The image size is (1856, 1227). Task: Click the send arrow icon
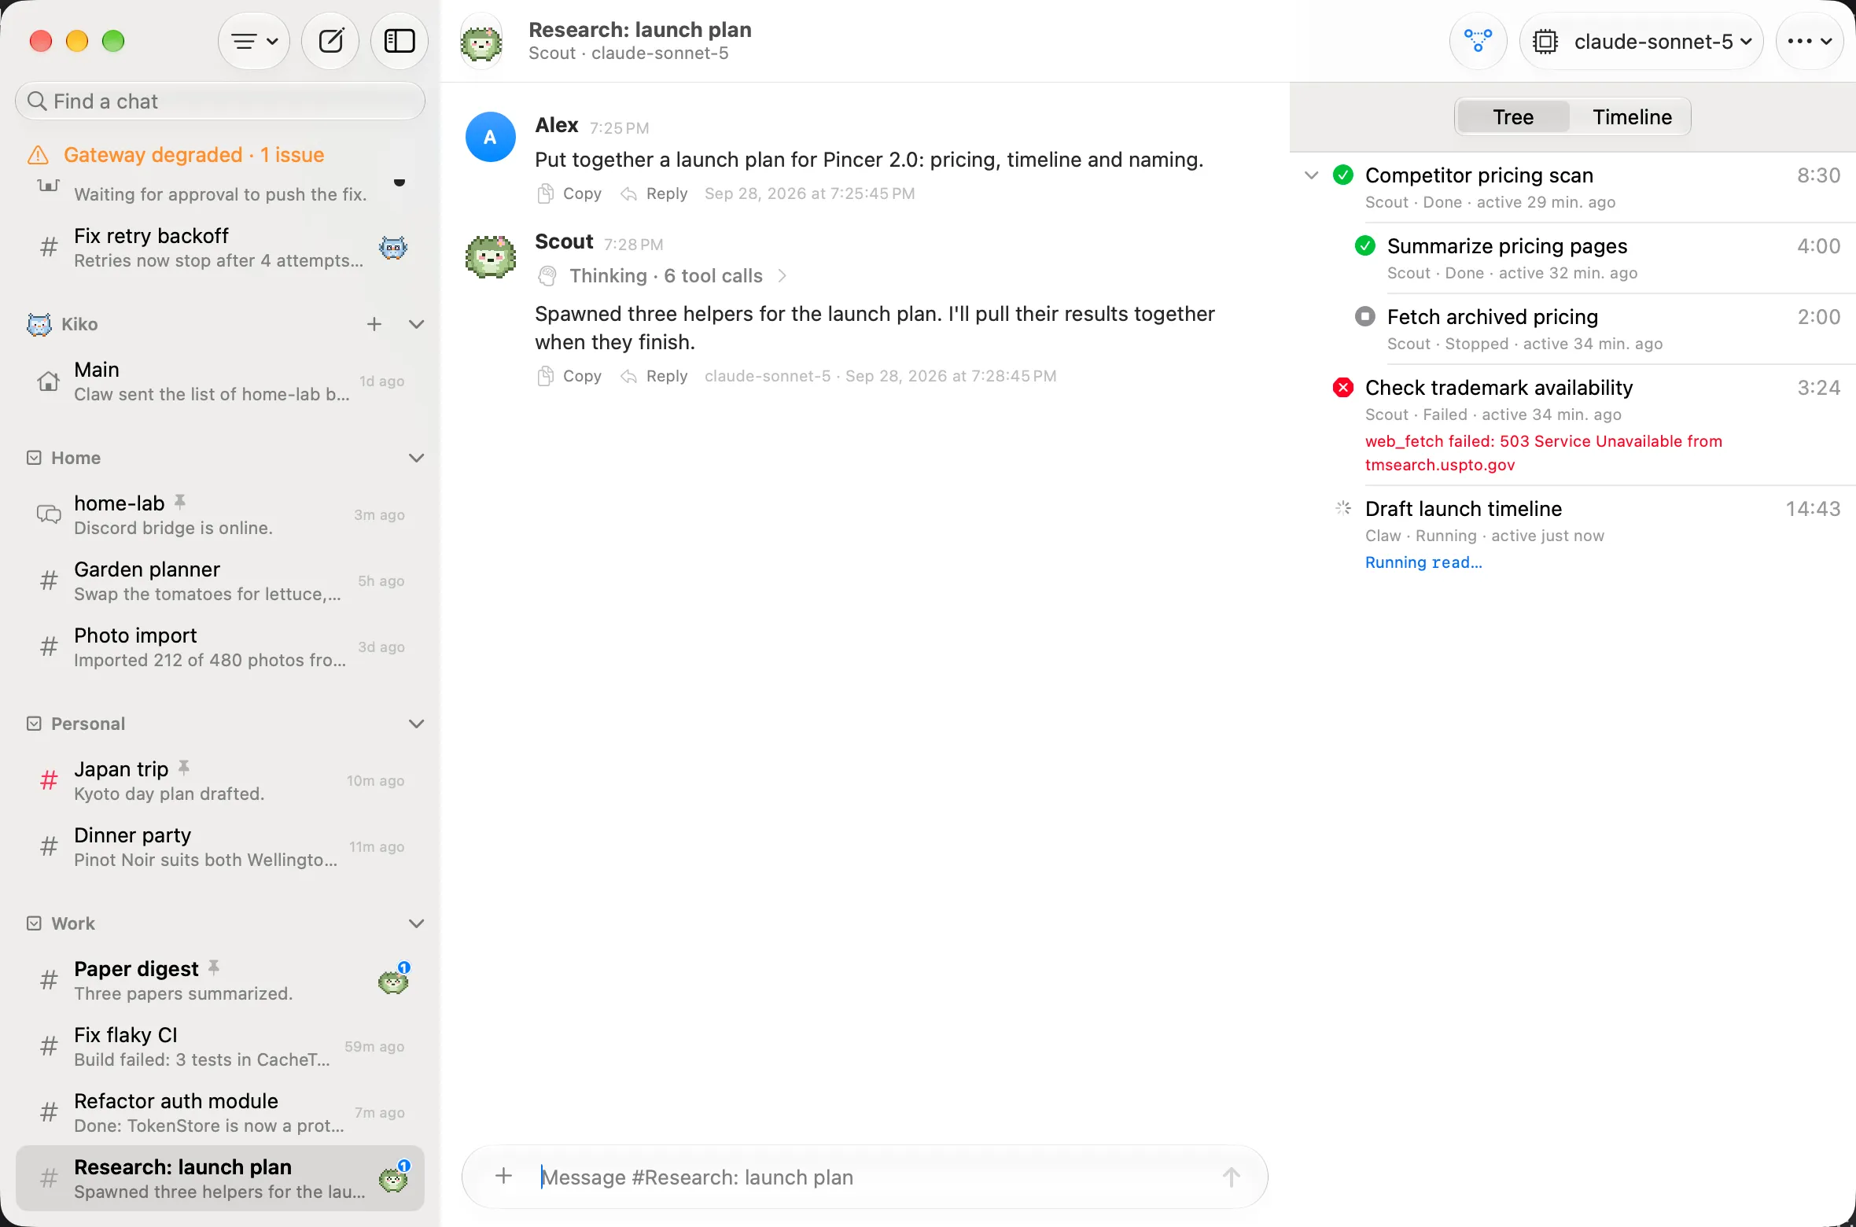[1232, 1177]
